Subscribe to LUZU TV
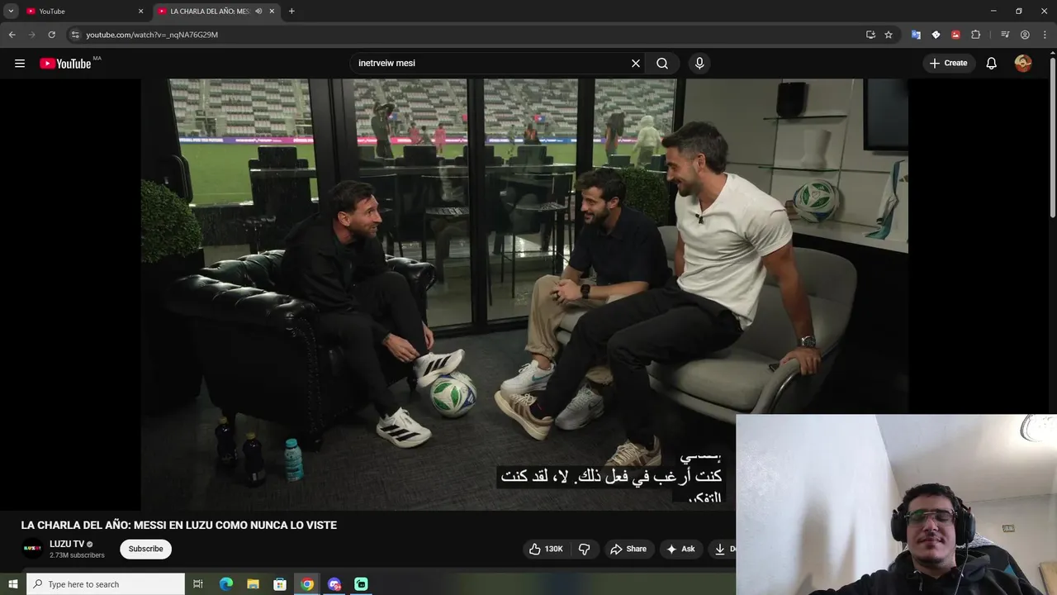1057x595 pixels. 145,549
